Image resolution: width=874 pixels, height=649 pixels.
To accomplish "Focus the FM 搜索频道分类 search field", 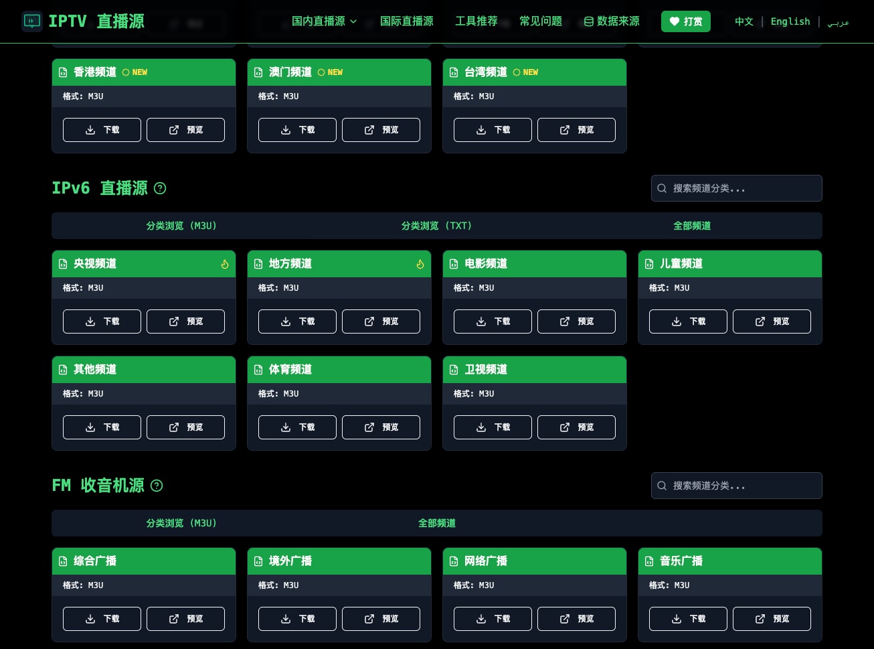I will pos(737,486).
